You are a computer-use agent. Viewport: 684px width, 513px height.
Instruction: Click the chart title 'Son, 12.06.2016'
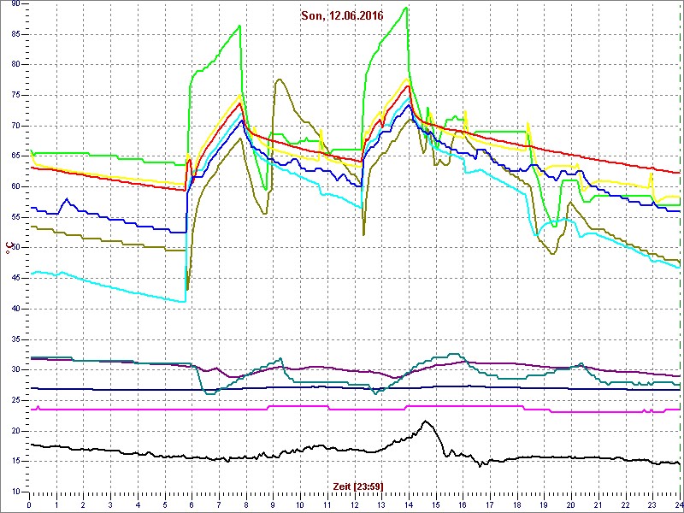coord(343,16)
